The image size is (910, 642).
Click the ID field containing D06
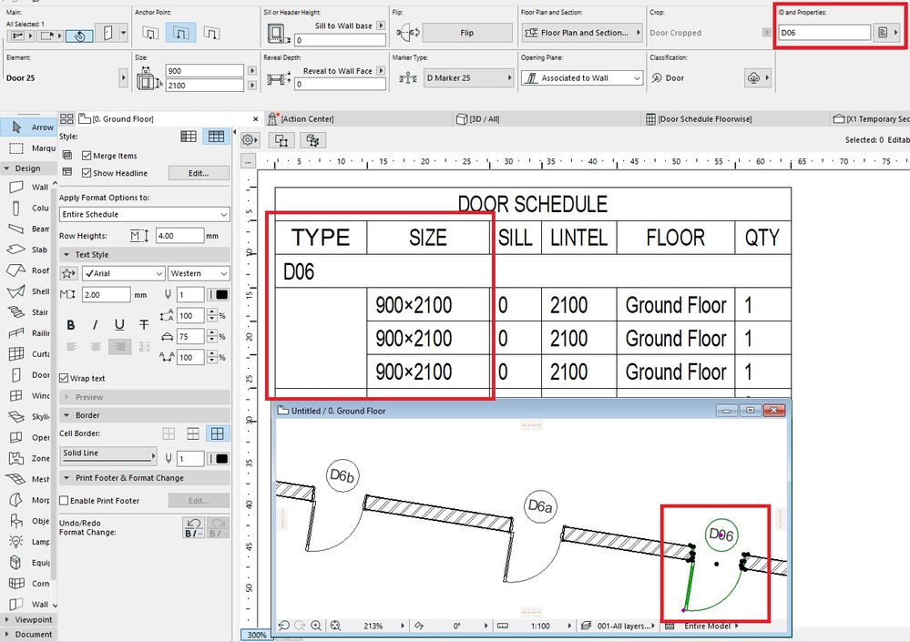824,33
